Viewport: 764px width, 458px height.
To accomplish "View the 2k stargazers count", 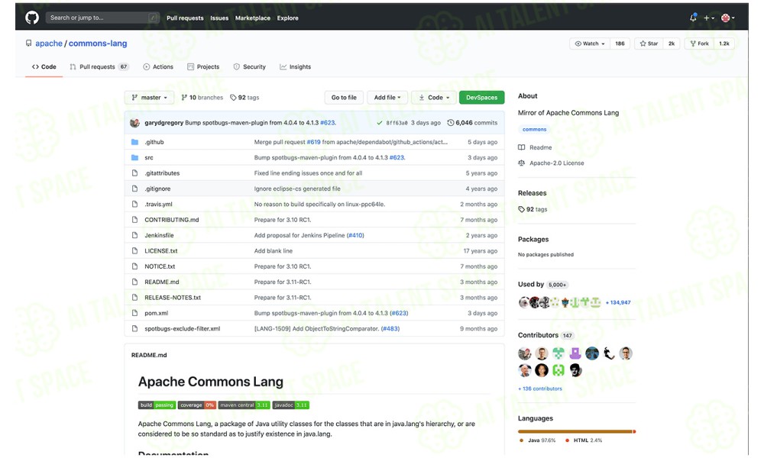I will (672, 44).
